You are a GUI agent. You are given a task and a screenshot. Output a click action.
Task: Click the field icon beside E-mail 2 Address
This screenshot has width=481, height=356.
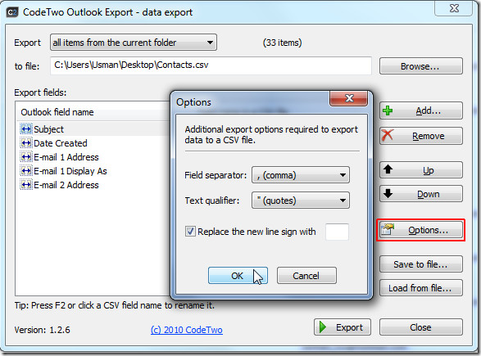pos(26,185)
